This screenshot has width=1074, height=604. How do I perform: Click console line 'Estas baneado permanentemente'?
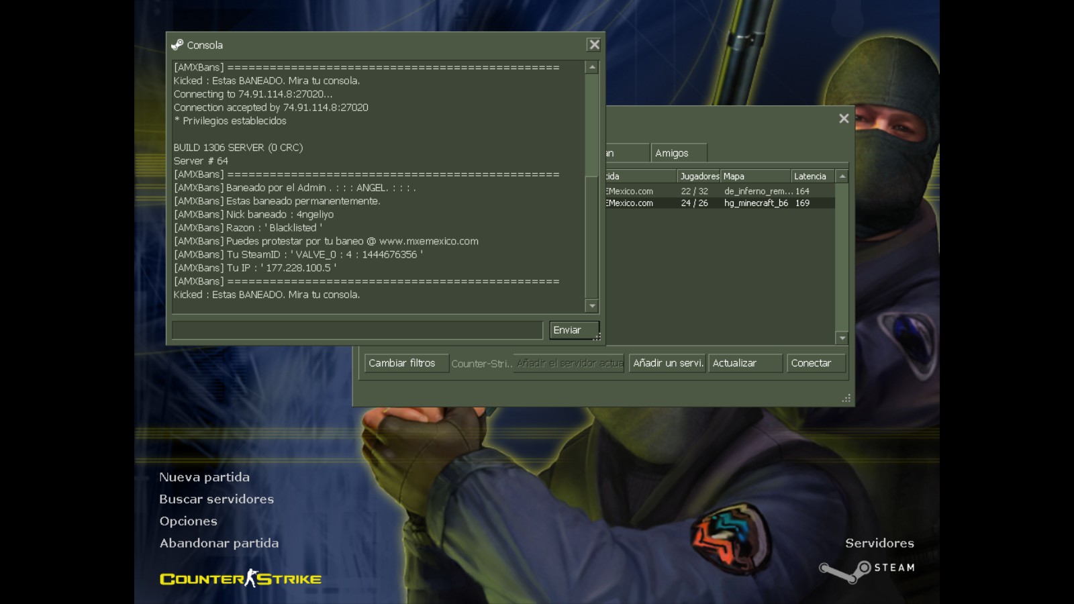[x=277, y=201]
